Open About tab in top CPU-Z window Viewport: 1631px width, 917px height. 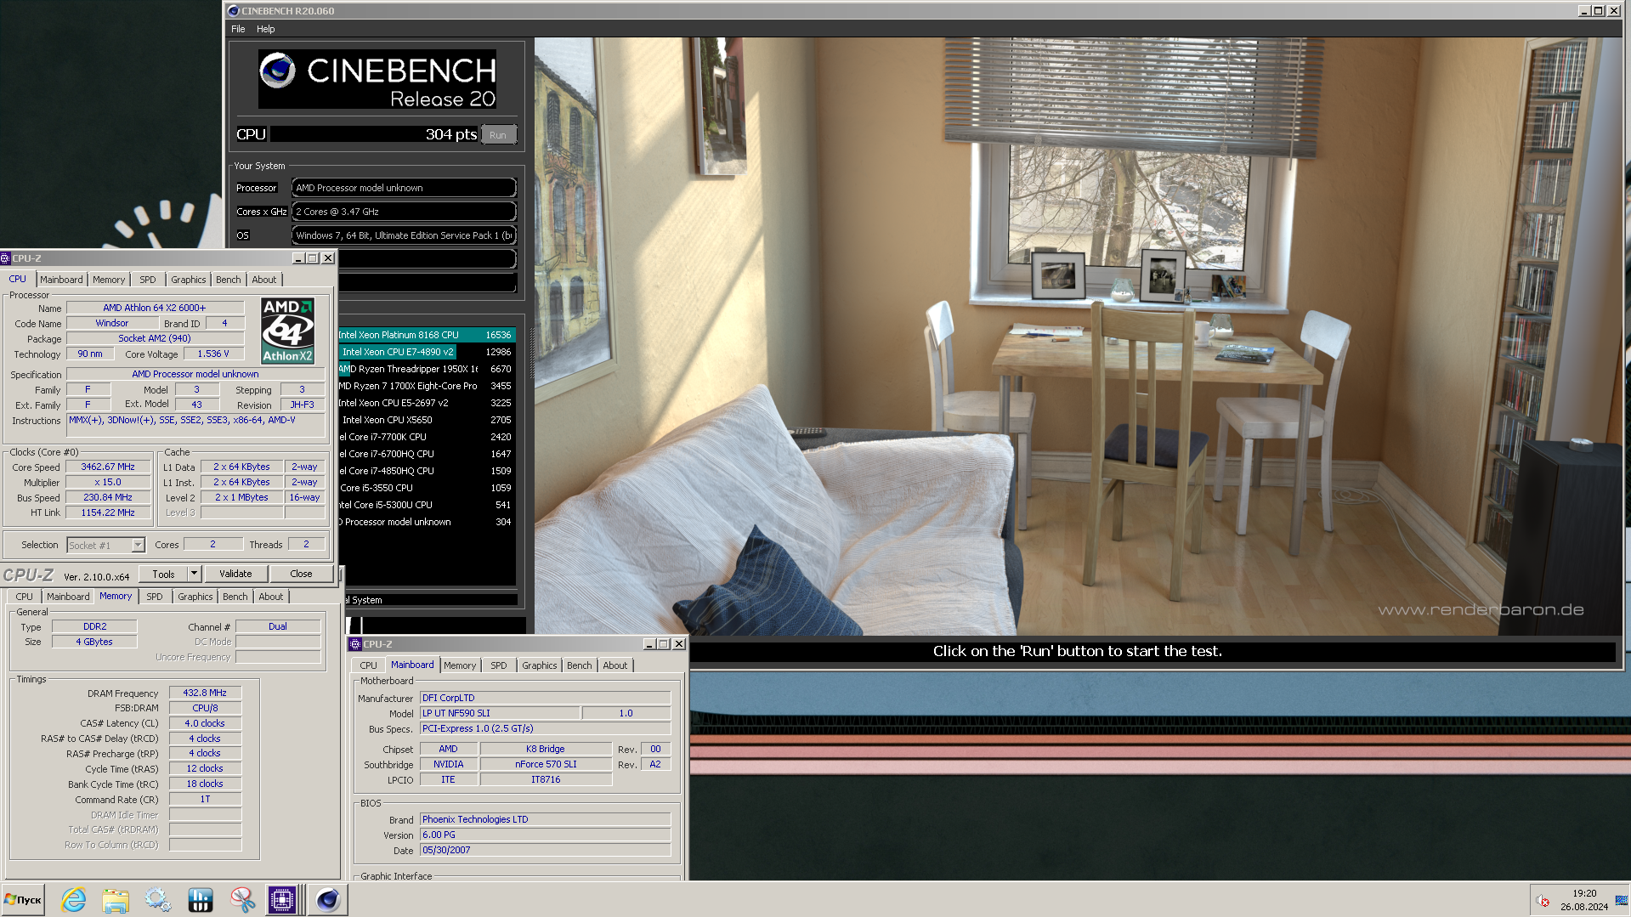[264, 280]
